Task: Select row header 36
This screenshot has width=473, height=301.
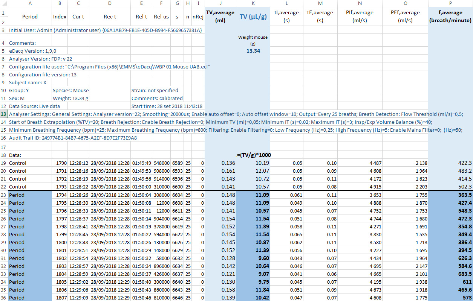Action: (4, 298)
